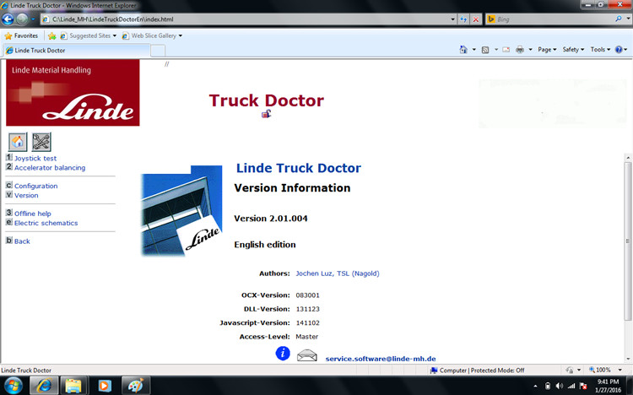633x395 pixels.
Task: Open the home icon in Truck Doctor sidebar
Action: (18, 142)
